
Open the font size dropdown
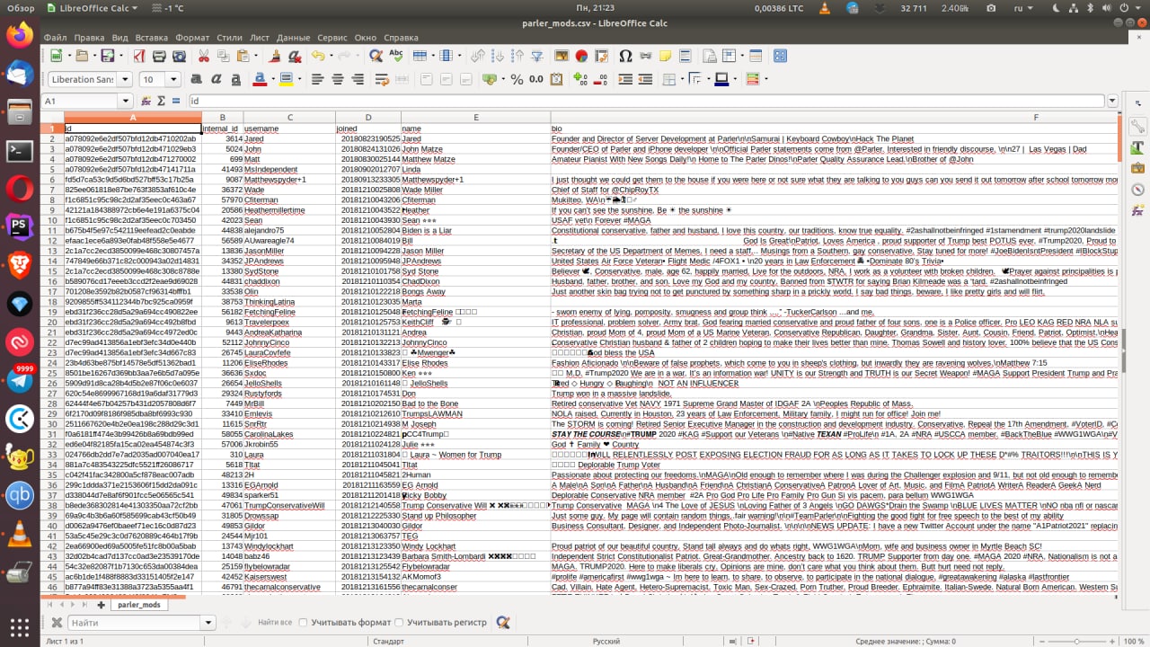(x=173, y=79)
